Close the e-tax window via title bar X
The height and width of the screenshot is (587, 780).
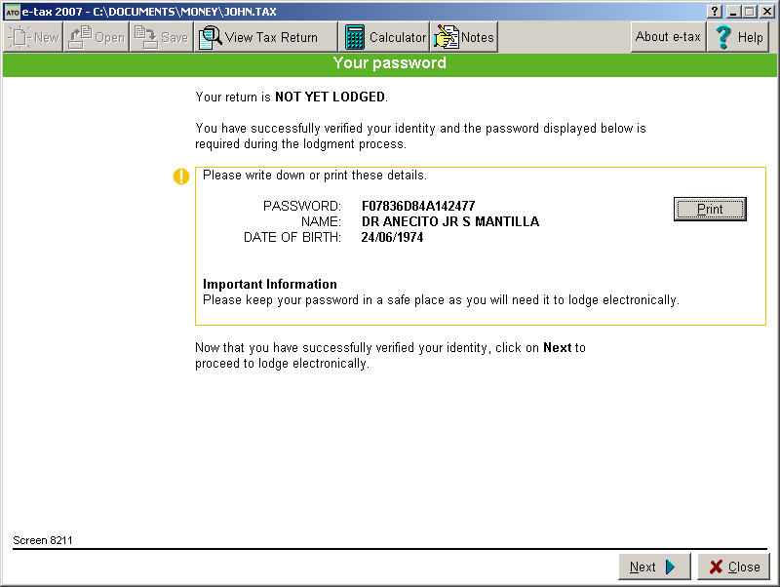click(767, 12)
